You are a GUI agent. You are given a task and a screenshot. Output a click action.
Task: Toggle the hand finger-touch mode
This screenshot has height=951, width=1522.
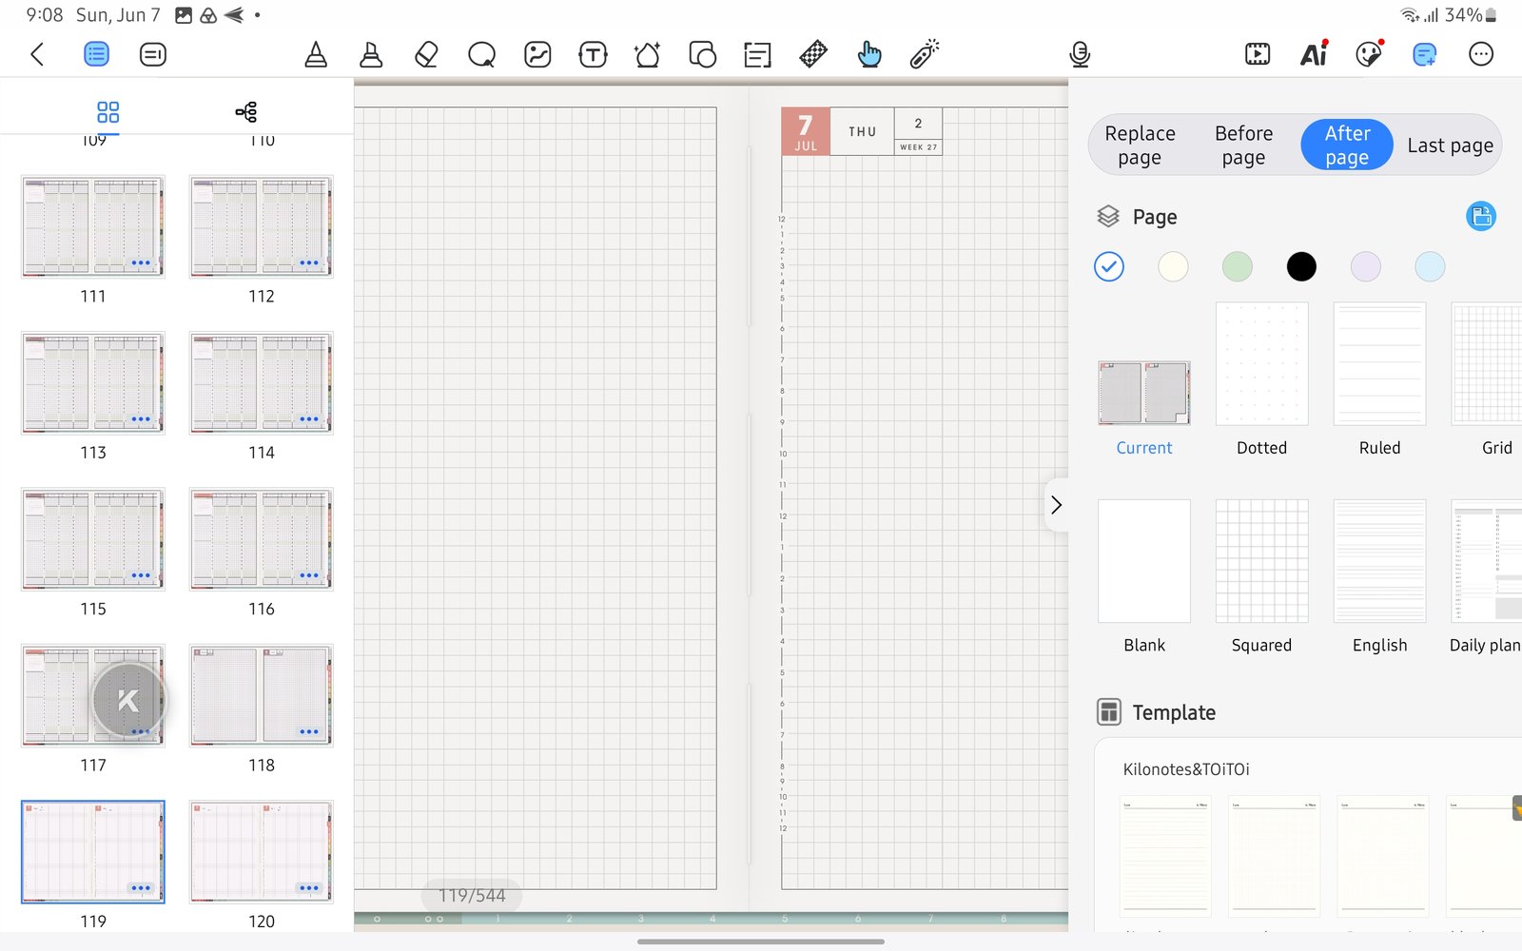868,54
